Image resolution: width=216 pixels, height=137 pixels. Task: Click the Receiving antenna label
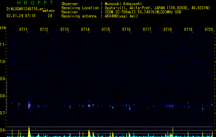coord(79,16)
